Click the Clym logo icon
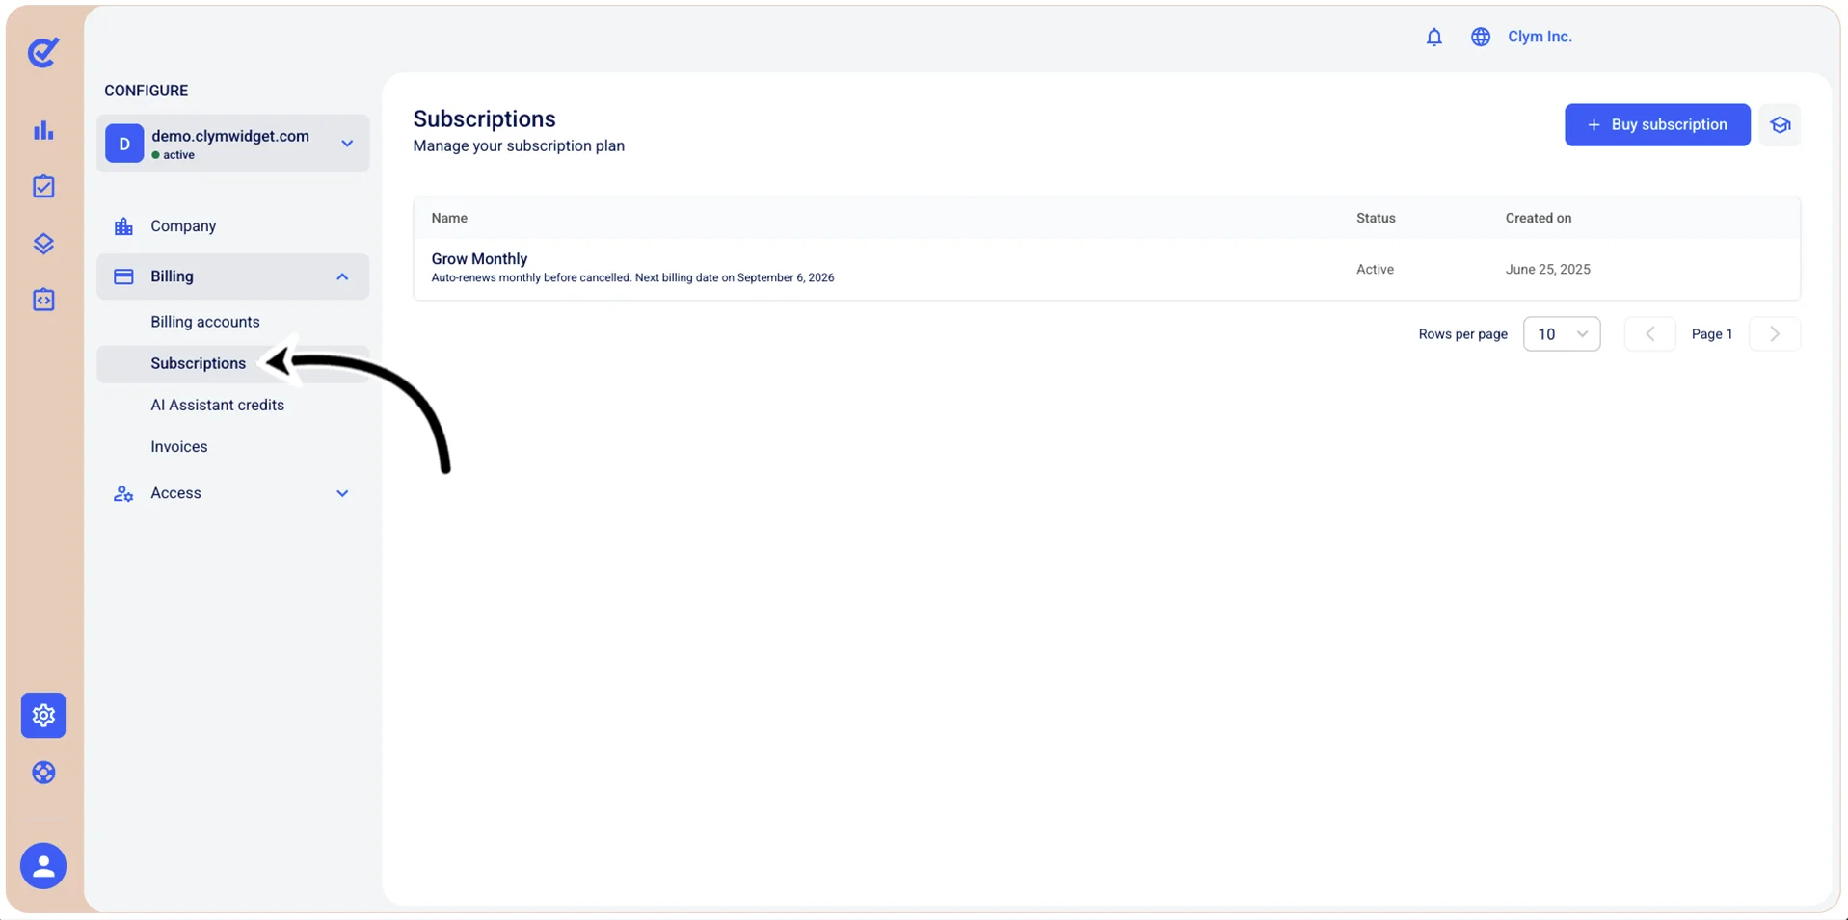The width and height of the screenshot is (1848, 920). 43,52
